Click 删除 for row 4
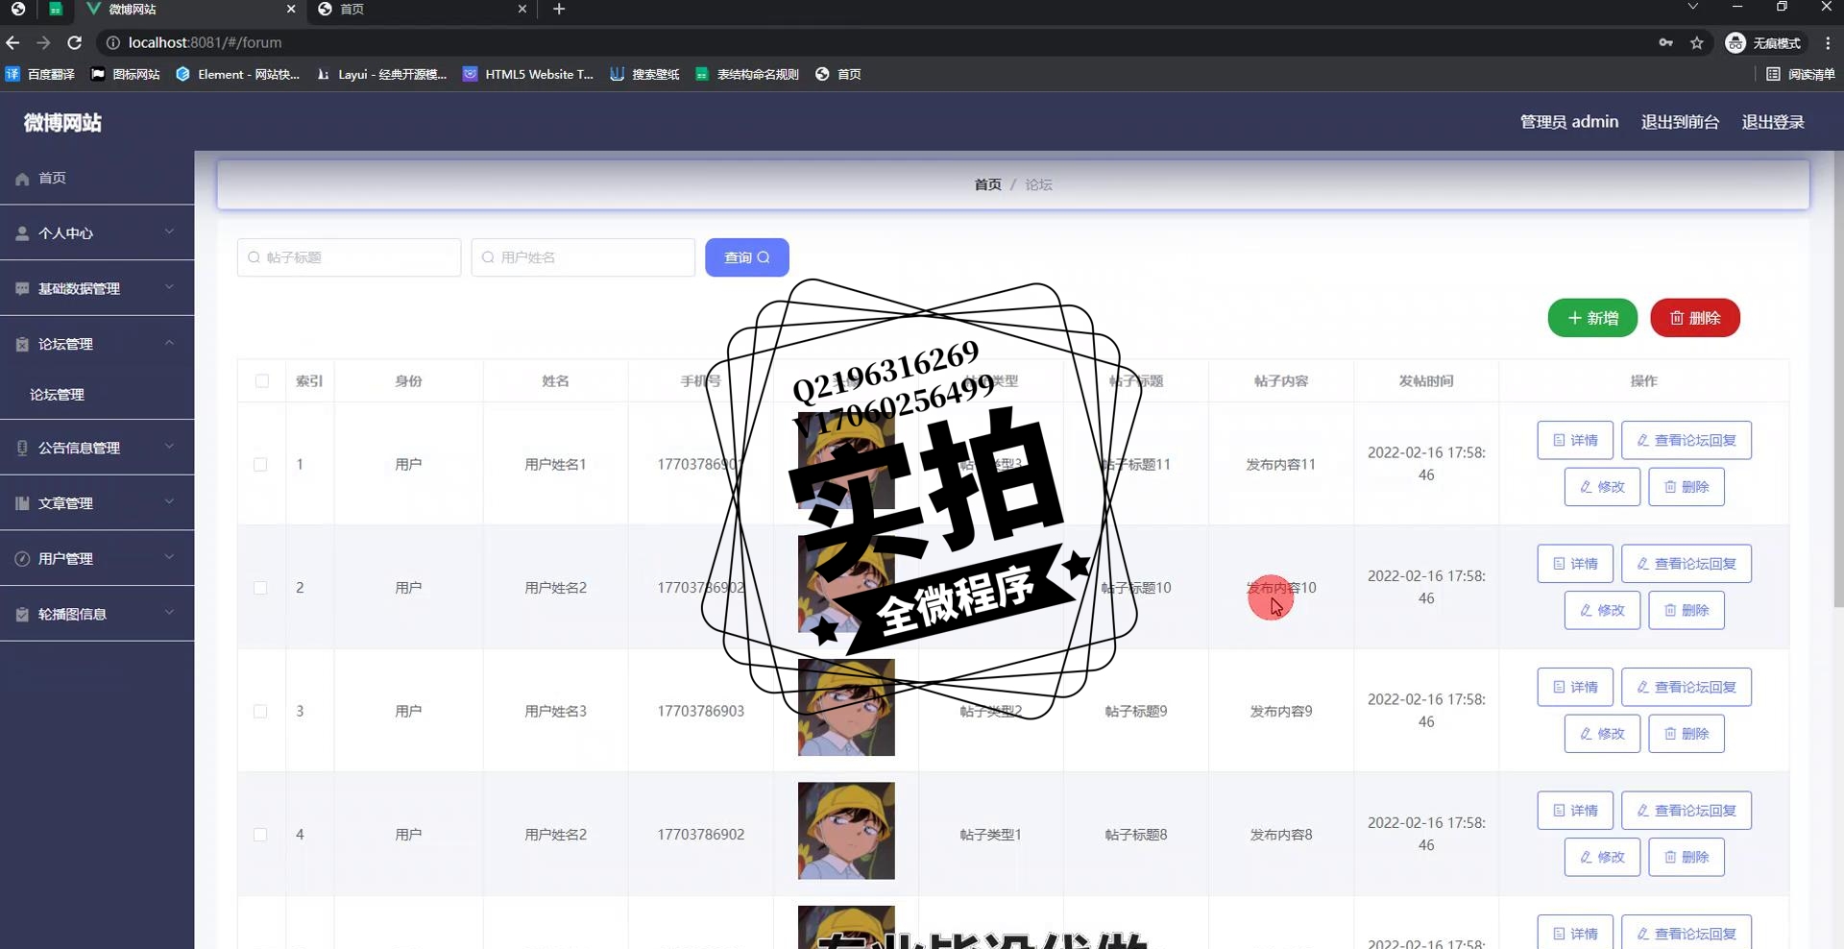This screenshot has height=949, width=1844. coord(1686,857)
